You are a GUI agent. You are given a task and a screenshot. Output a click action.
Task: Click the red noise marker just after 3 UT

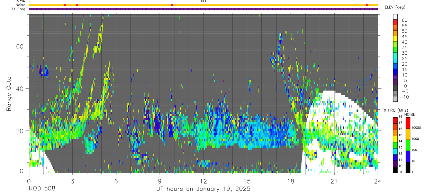[x=77, y=5]
